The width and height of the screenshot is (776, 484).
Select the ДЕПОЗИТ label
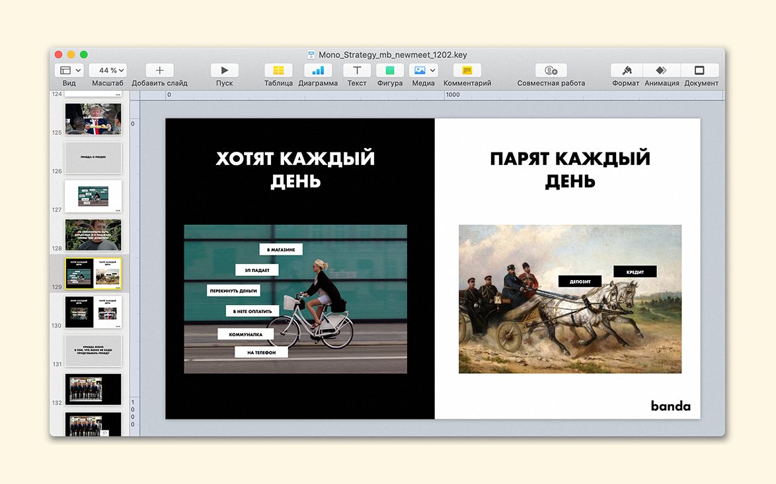click(580, 281)
